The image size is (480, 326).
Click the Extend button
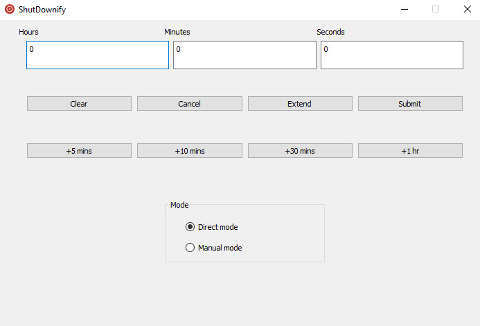tap(300, 104)
